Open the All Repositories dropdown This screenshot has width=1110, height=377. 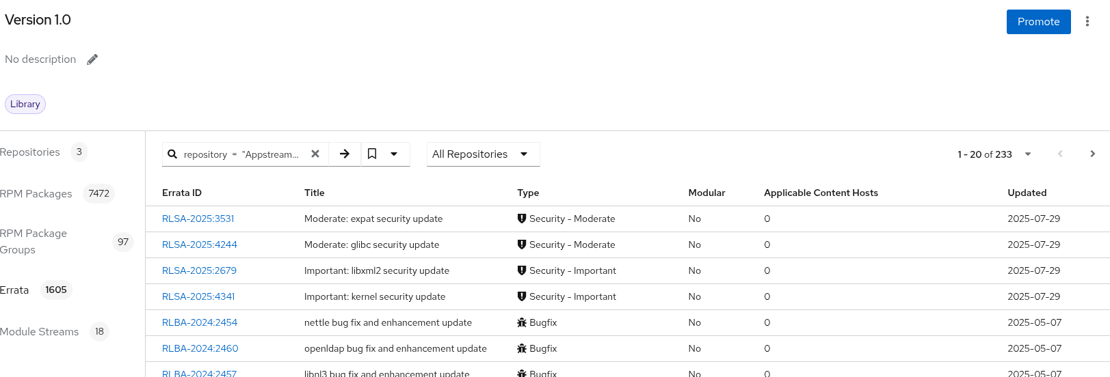click(x=482, y=154)
